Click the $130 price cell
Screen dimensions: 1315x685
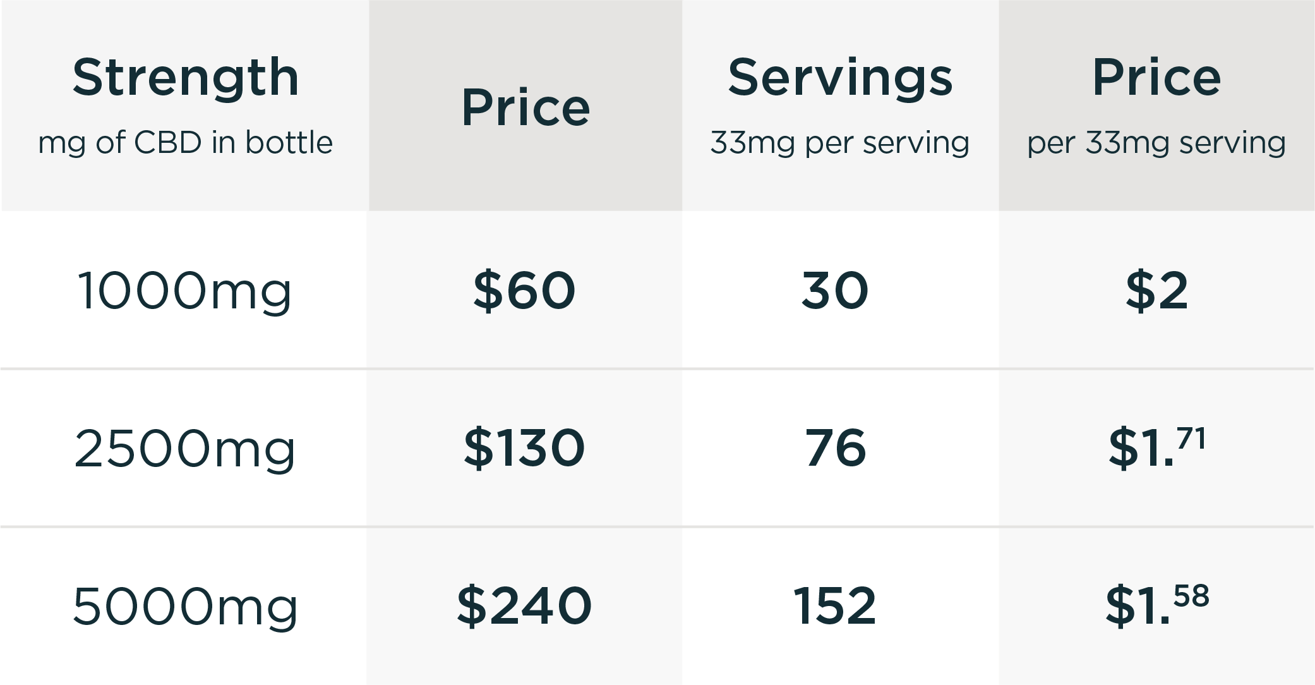524,448
